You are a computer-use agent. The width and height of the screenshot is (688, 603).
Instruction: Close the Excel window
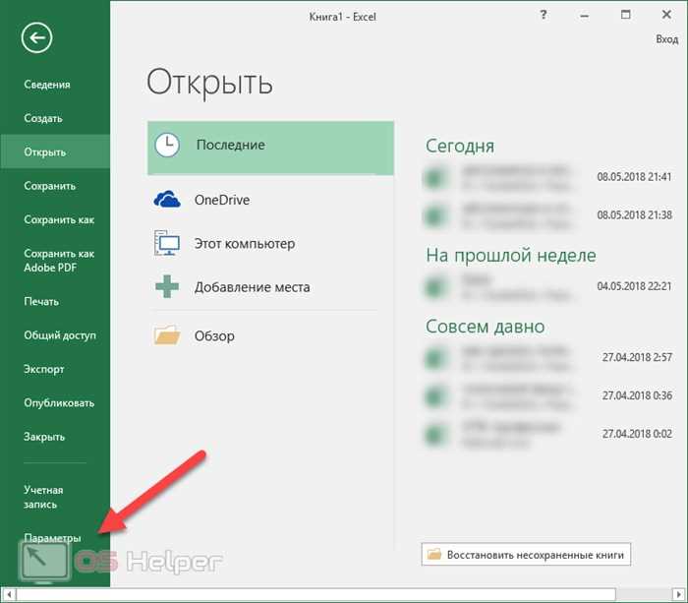666,15
